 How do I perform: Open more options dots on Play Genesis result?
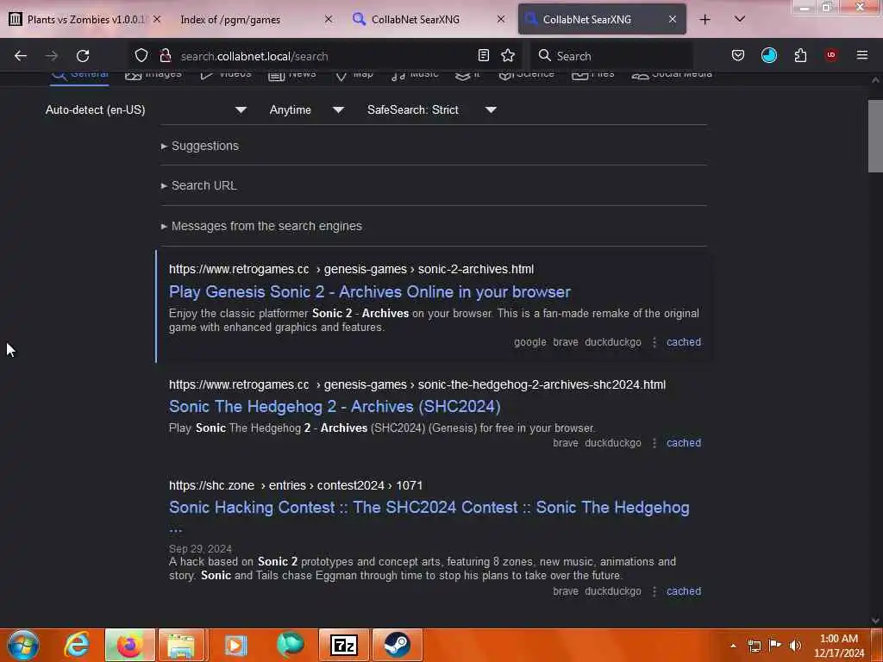click(x=654, y=341)
